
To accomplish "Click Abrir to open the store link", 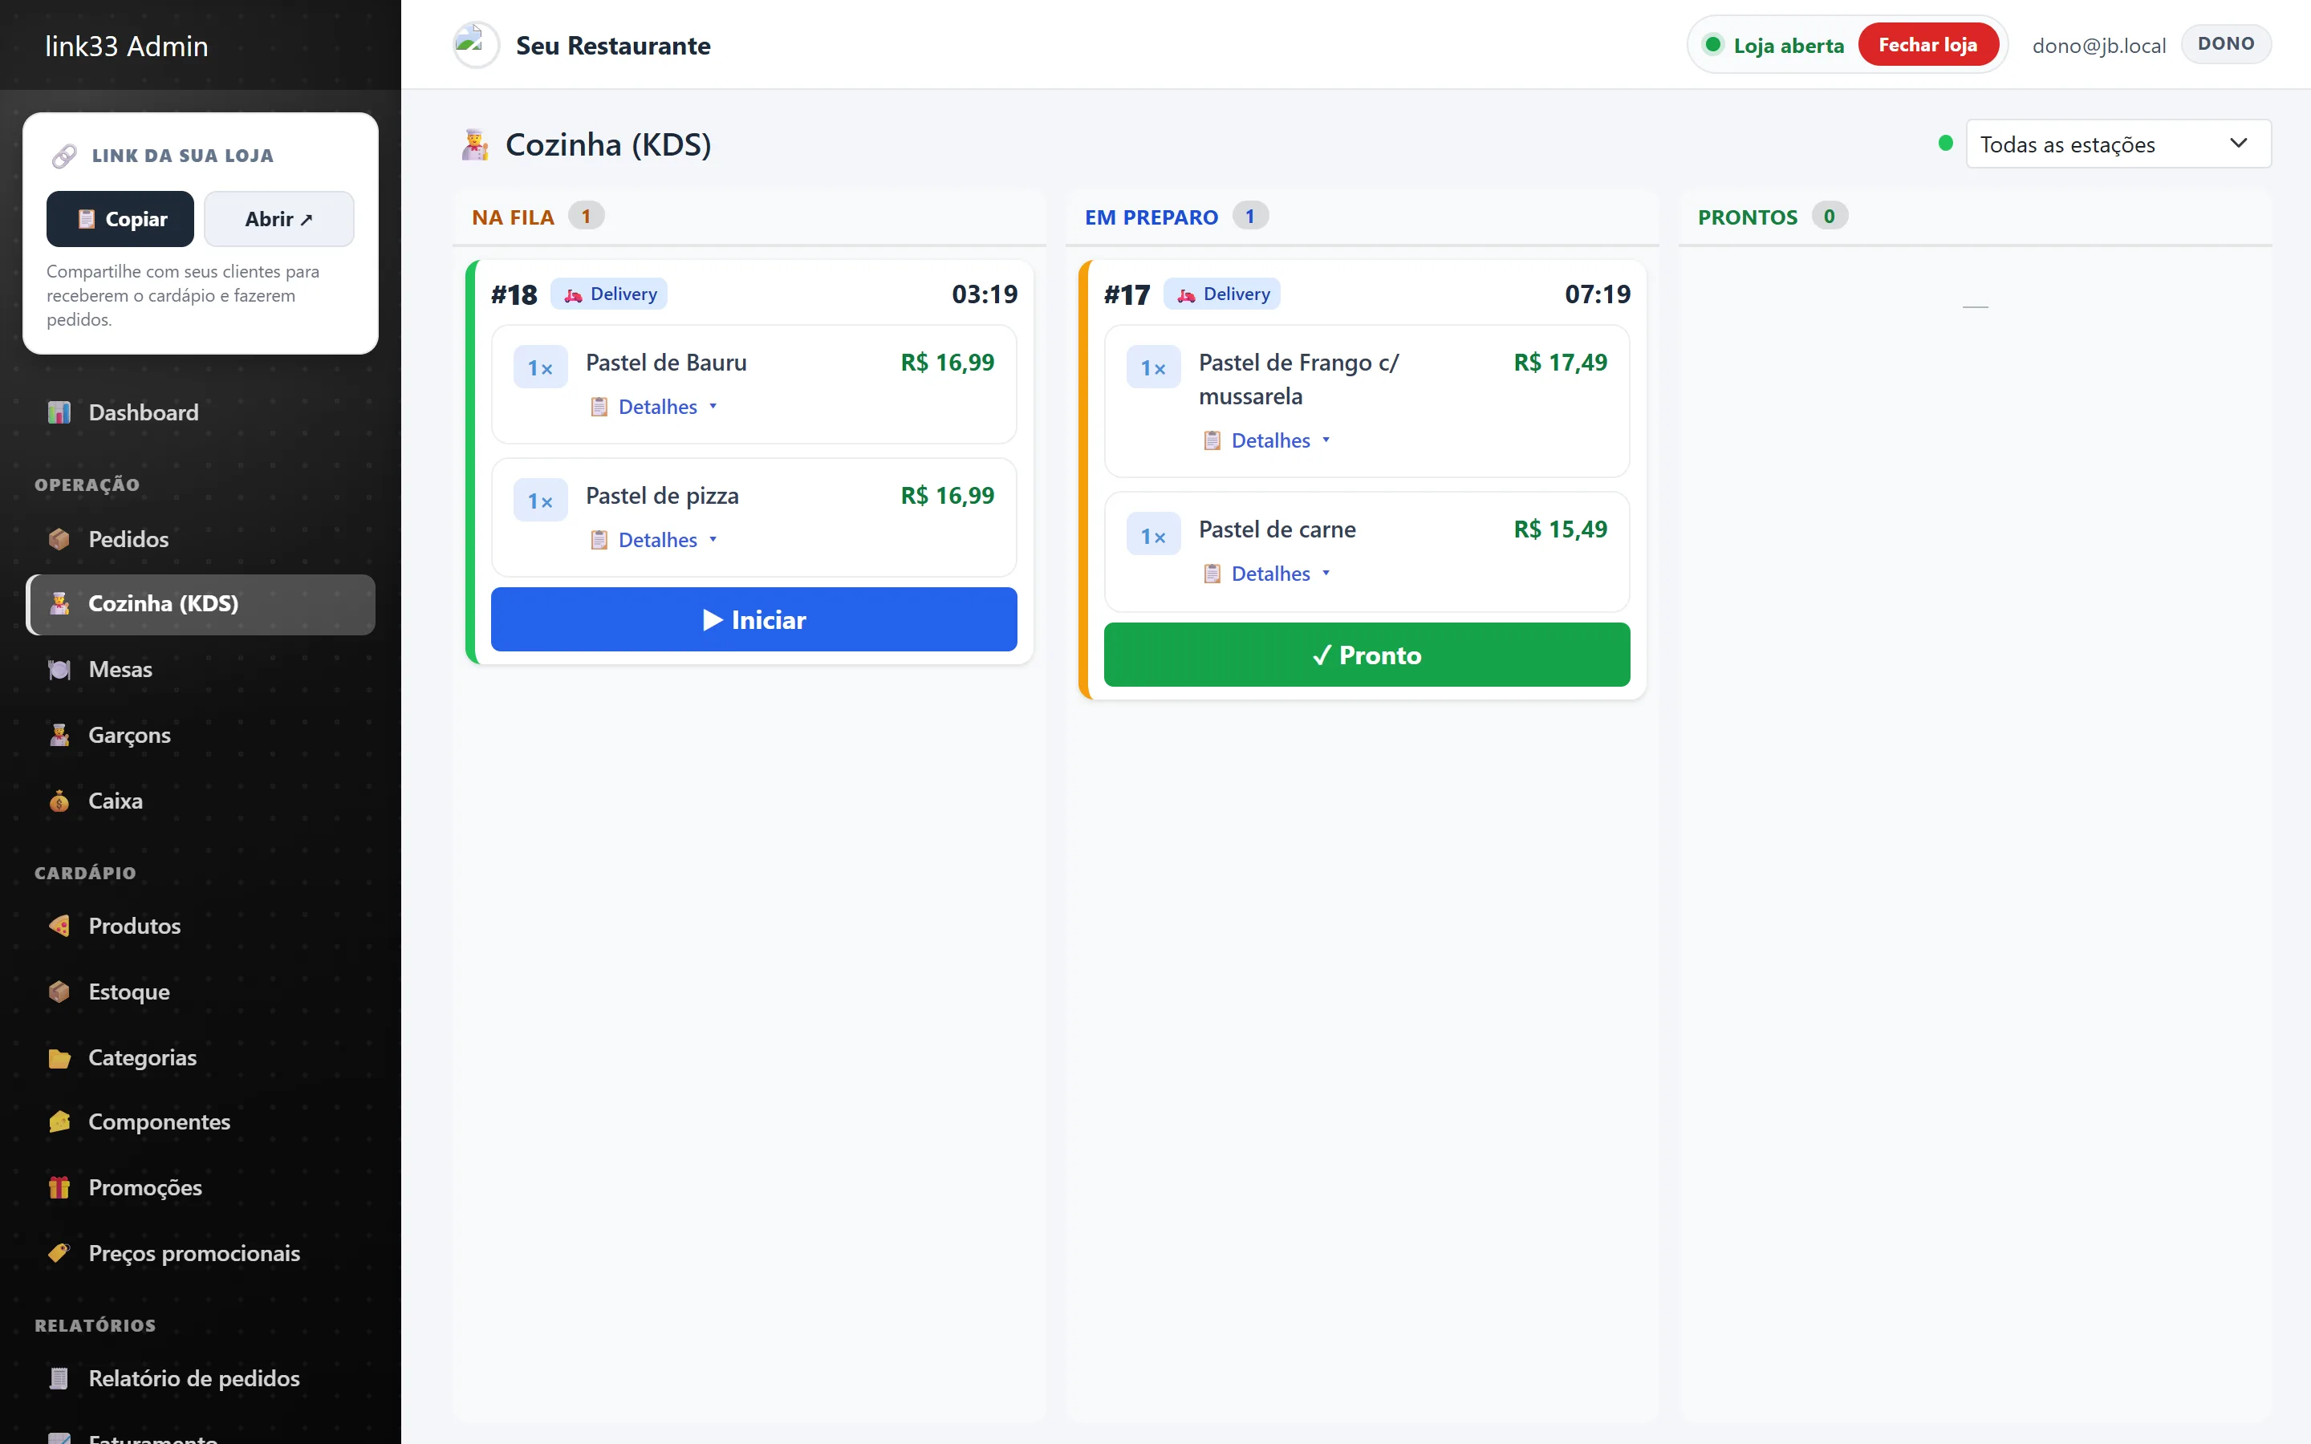I will pos(279,219).
